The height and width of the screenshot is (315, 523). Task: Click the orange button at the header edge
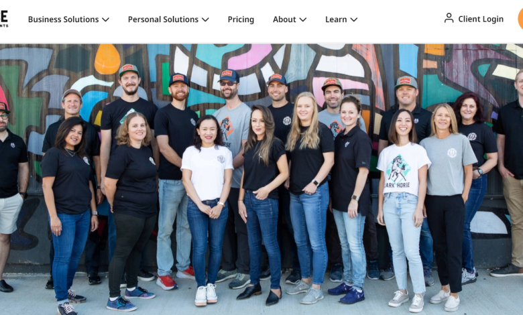520,19
